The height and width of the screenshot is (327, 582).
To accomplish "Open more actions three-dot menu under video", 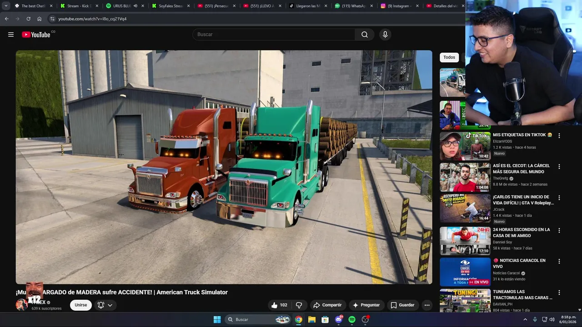I will (427, 305).
